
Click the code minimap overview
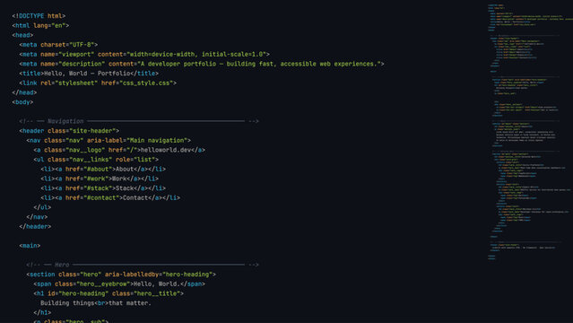point(529,132)
